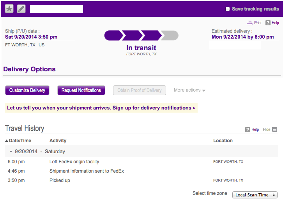
Task: Click the top question mark Help icon
Action: (x=268, y=23)
